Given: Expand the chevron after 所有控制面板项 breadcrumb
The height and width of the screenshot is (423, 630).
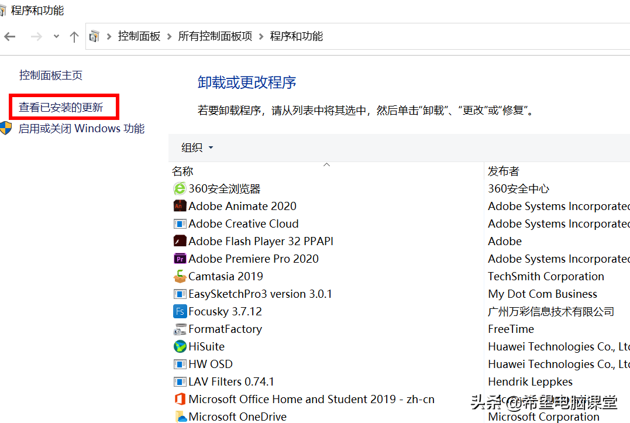Looking at the screenshot, I should tap(261, 36).
